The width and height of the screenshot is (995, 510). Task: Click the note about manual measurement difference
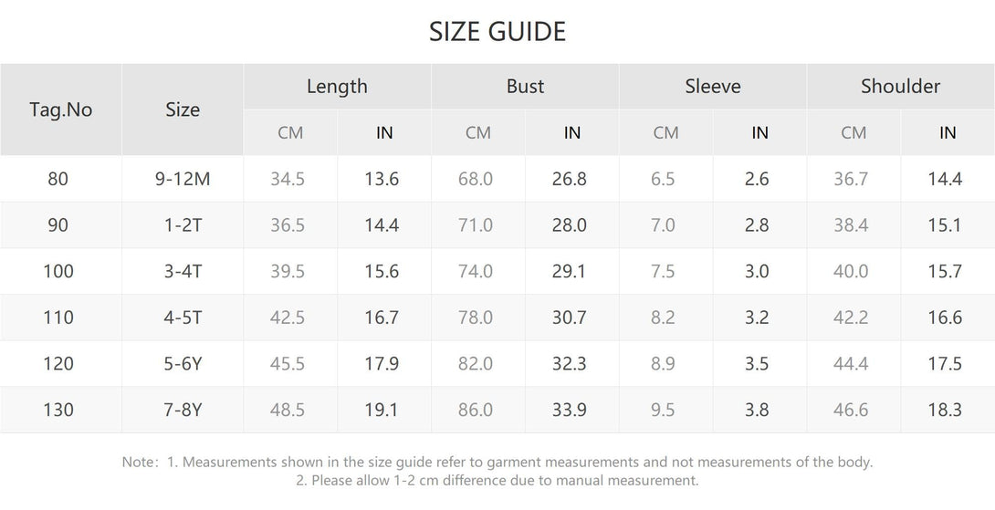[x=497, y=480]
